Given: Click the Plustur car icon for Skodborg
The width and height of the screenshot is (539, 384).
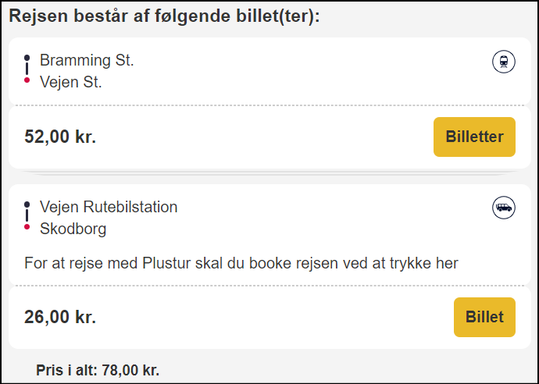Looking at the screenshot, I should point(504,208).
